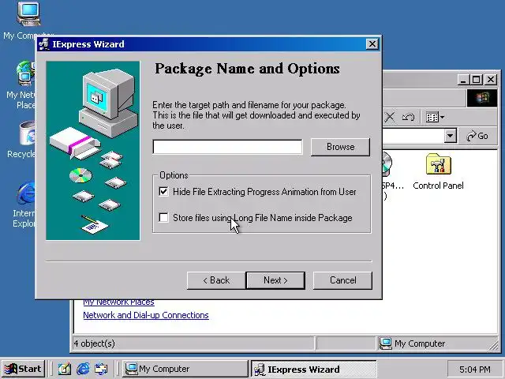Click Undo icon in My Computer toolbar

click(409, 117)
